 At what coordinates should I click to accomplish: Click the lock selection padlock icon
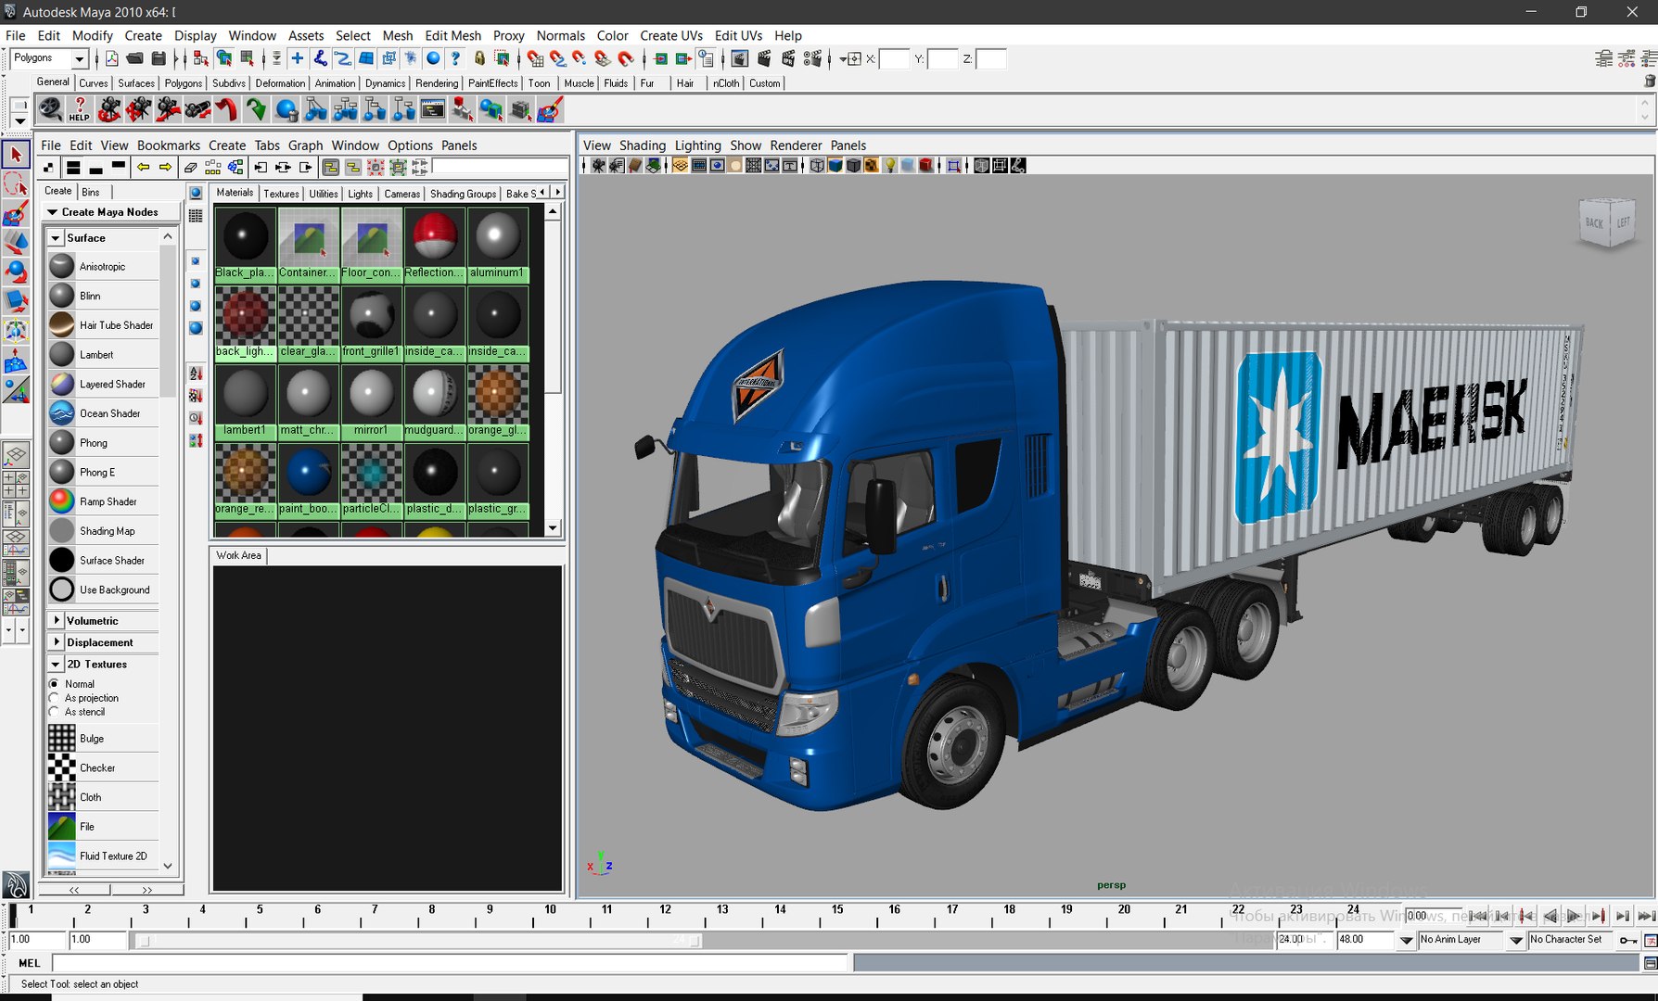479,58
